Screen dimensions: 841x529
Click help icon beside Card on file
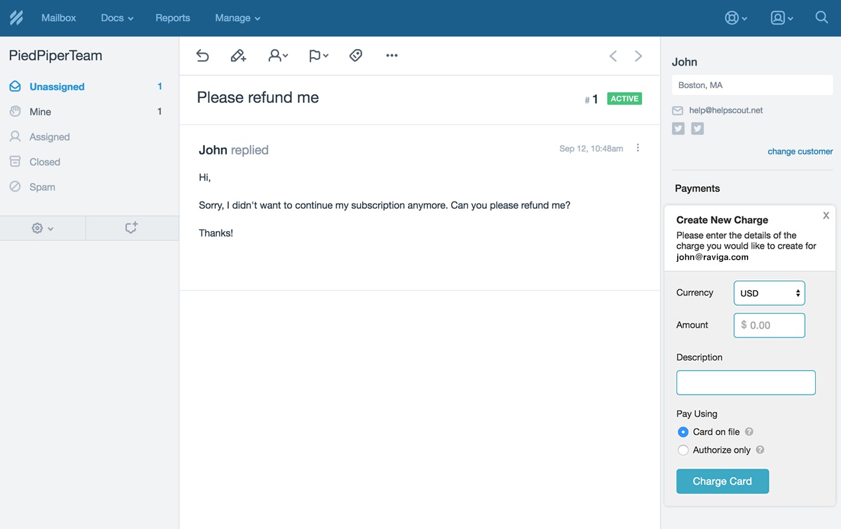749,432
